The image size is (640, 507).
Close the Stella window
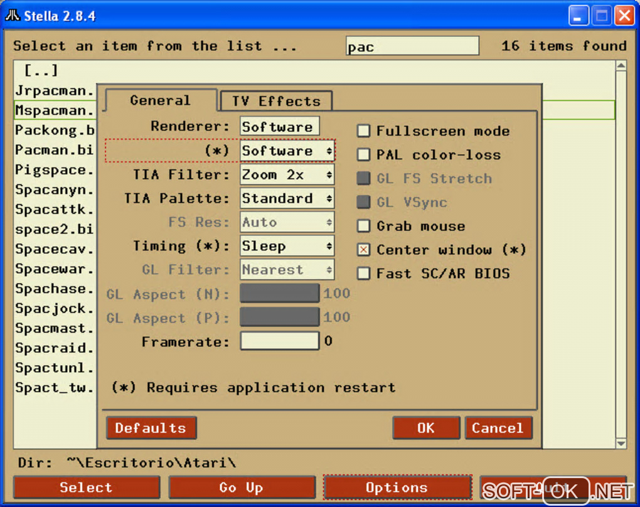(624, 16)
